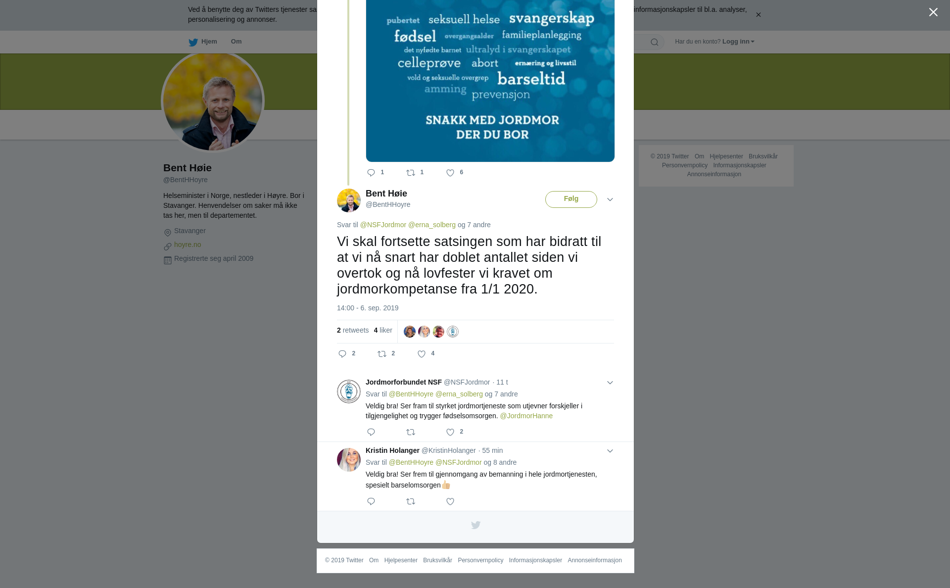Retweet the jordmor image tweet

point(411,173)
